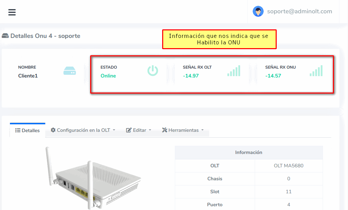348x210 pixels.
Task: Expand the Configuración en la OLT dropdown
Action: point(83,130)
